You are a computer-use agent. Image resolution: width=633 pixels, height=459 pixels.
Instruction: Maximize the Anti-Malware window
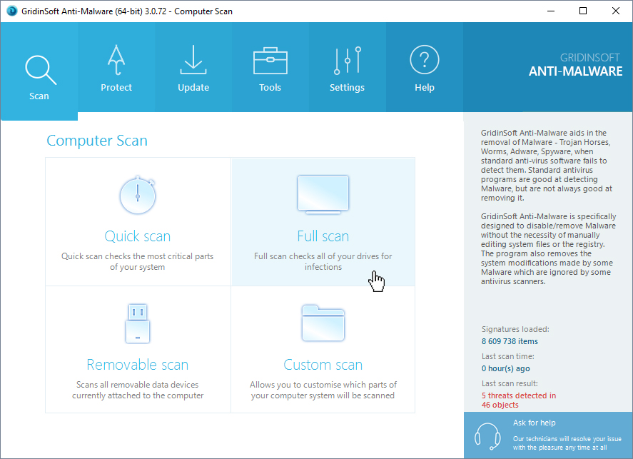[x=583, y=11]
